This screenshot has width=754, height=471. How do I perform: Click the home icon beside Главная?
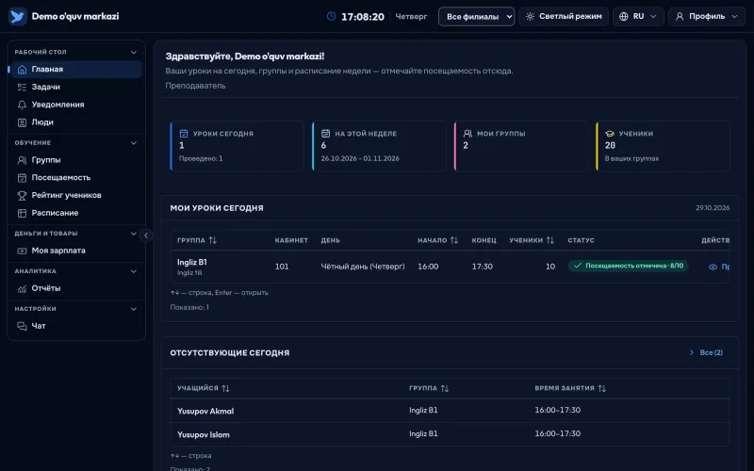(22, 69)
